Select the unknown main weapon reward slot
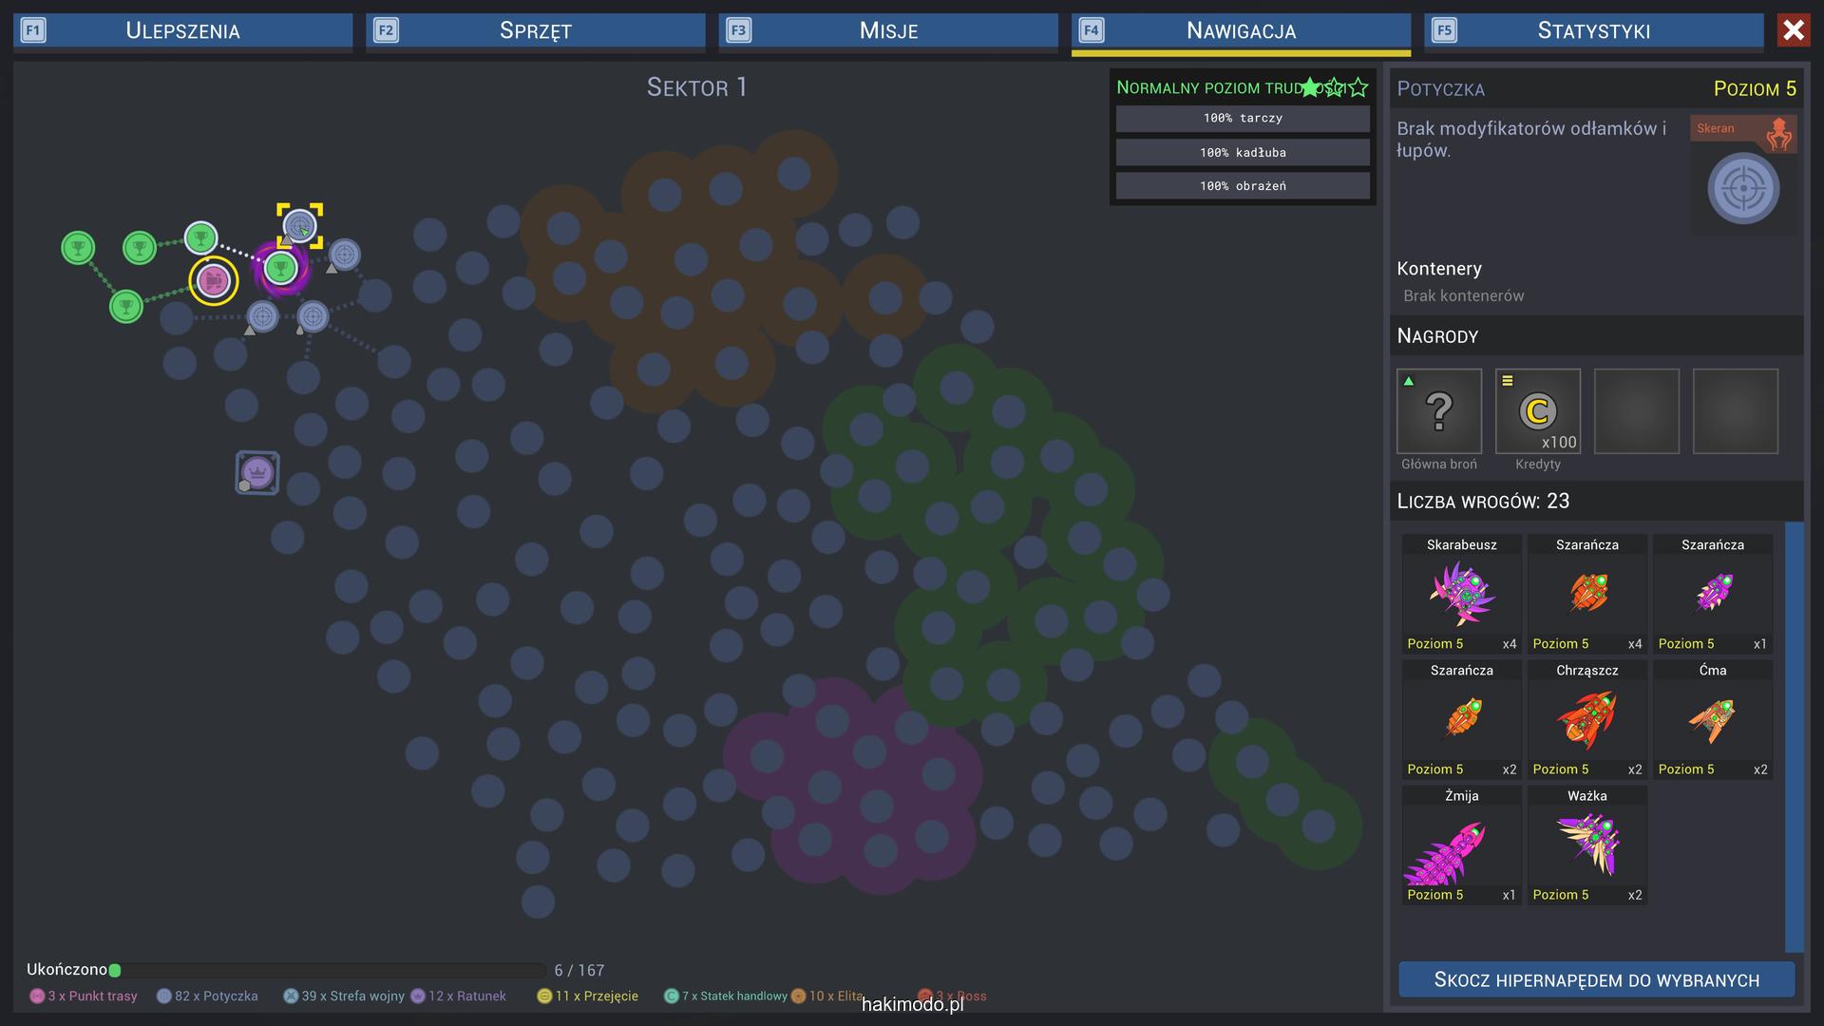 (1438, 411)
